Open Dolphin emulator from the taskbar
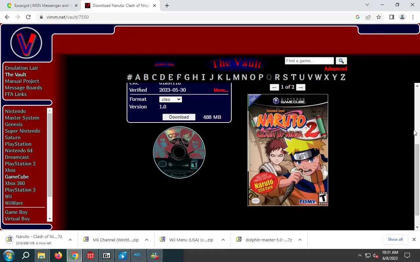The height and width of the screenshot is (262, 420). [x=138, y=255]
